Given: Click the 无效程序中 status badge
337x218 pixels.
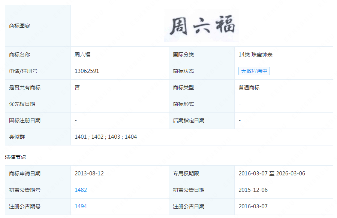Looking at the screenshot, I should click(254, 71).
